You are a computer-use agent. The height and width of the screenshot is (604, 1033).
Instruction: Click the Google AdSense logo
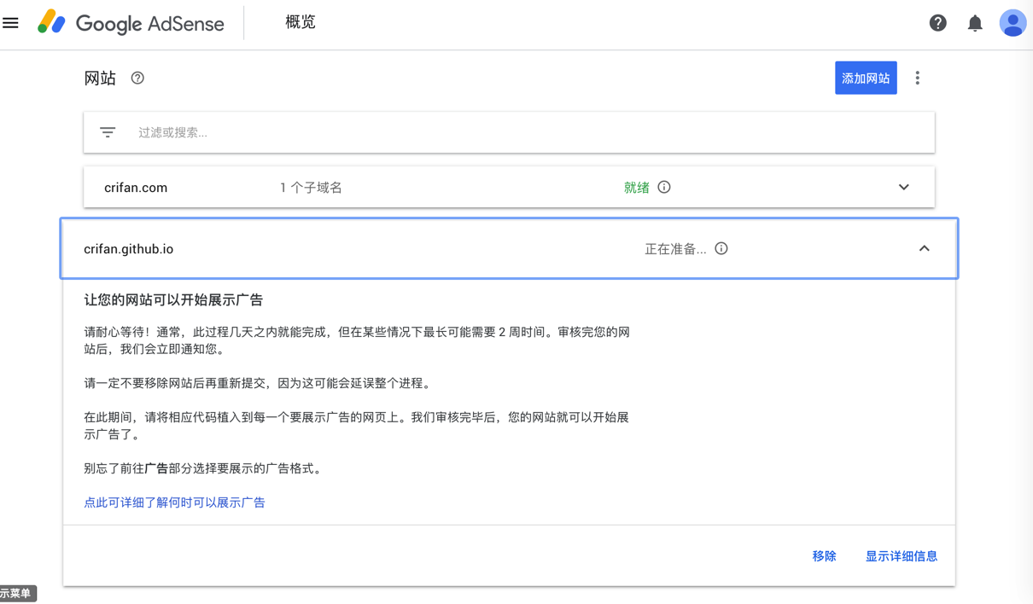pyautogui.click(x=131, y=23)
